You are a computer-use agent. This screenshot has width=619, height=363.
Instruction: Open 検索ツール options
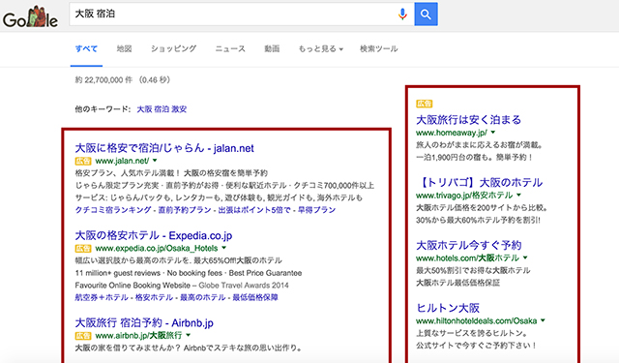378,49
